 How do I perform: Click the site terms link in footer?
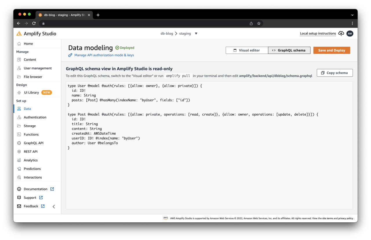click(x=328, y=218)
